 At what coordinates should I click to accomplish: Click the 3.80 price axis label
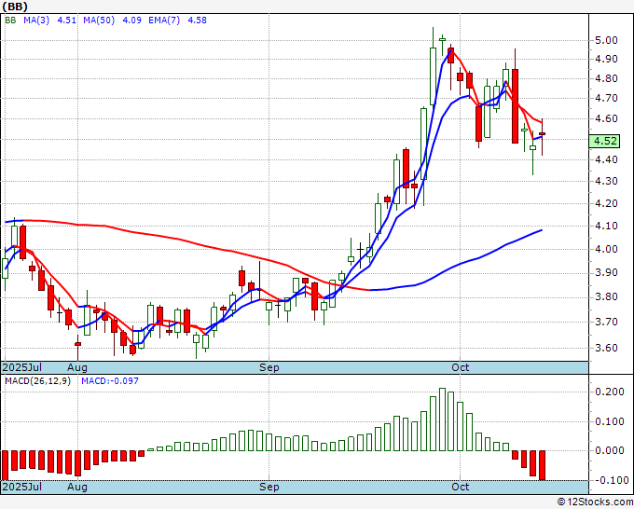pos(606,296)
